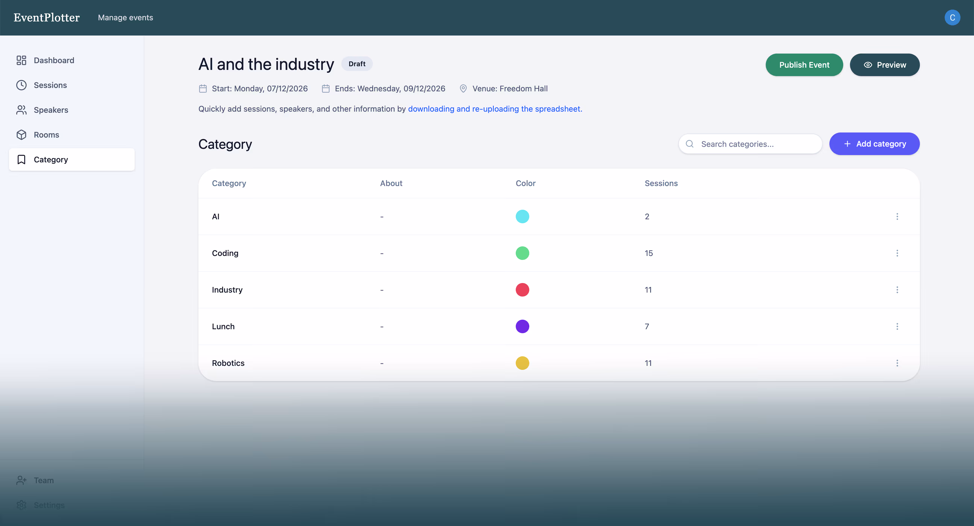Click the search magnifier icon in categories field
The width and height of the screenshot is (974, 526).
690,144
